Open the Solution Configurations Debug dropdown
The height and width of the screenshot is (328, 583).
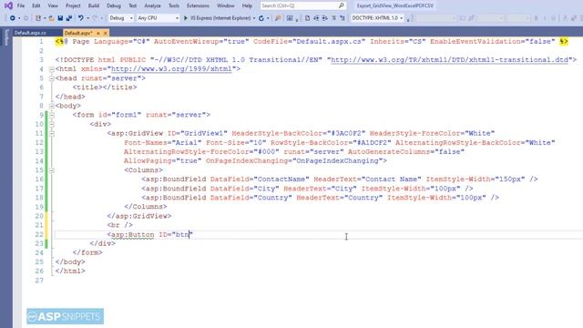[121, 18]
